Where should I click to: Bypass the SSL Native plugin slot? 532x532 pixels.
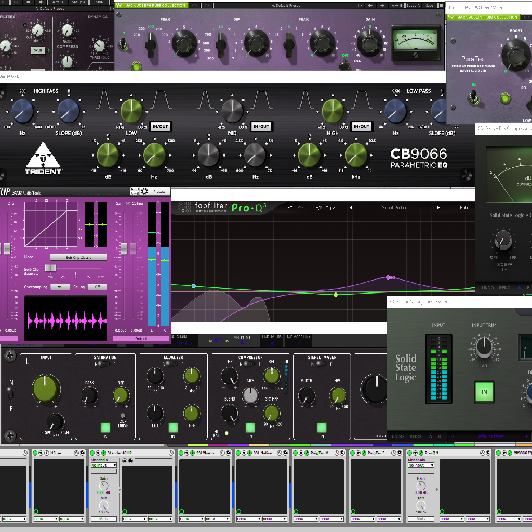238,453
